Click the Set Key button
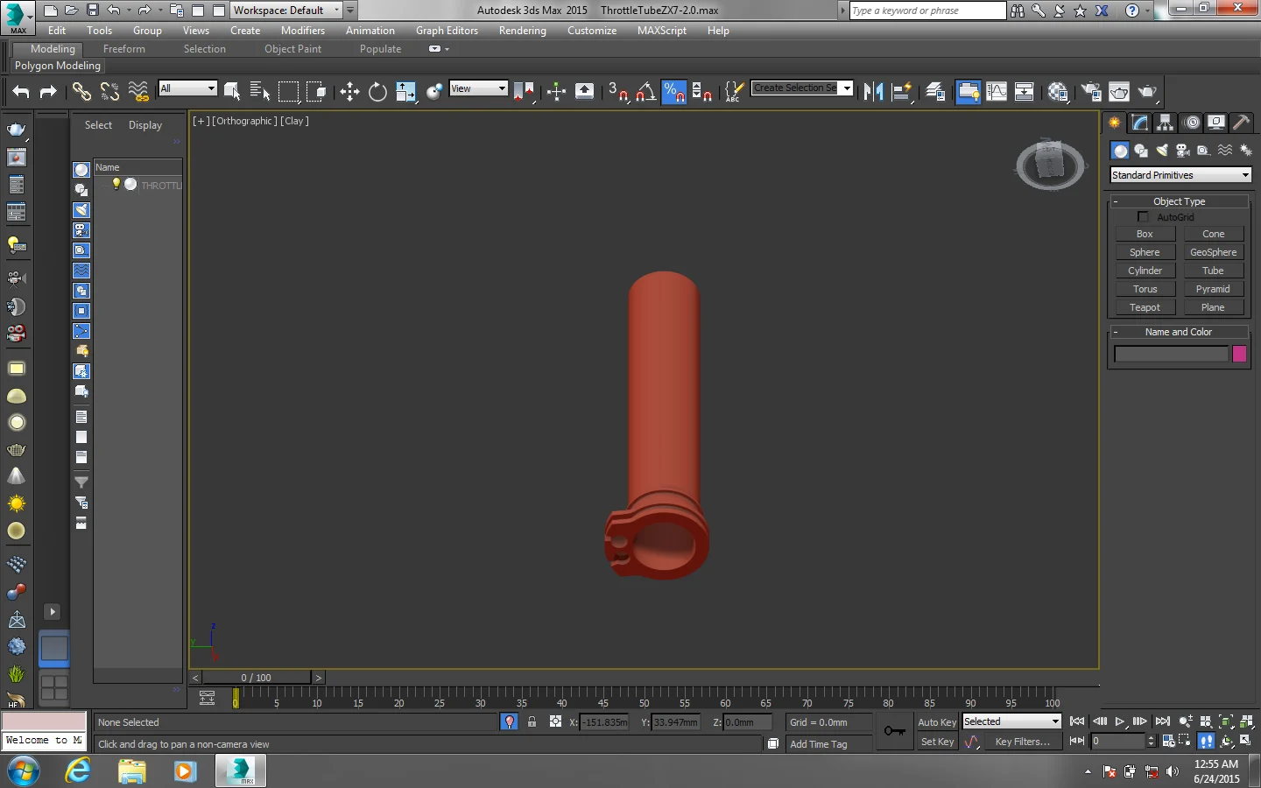Viewport: 1261px width, 788px height. 937,742
